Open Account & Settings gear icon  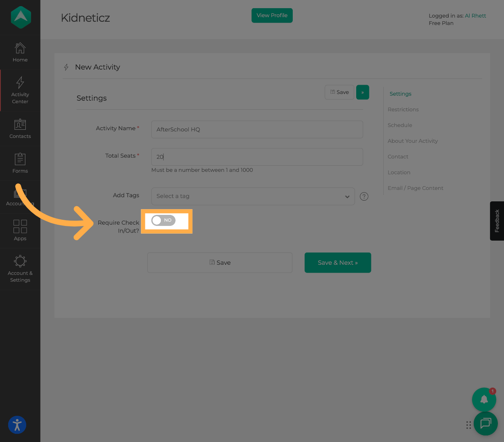coord(20,268)
